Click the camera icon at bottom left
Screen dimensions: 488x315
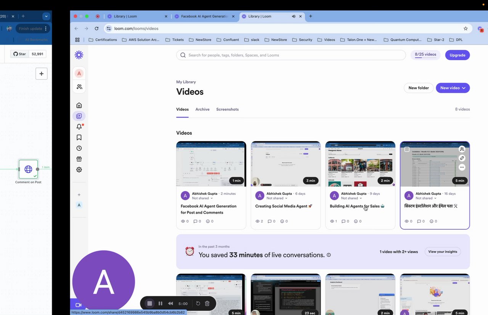click(79, 305)
